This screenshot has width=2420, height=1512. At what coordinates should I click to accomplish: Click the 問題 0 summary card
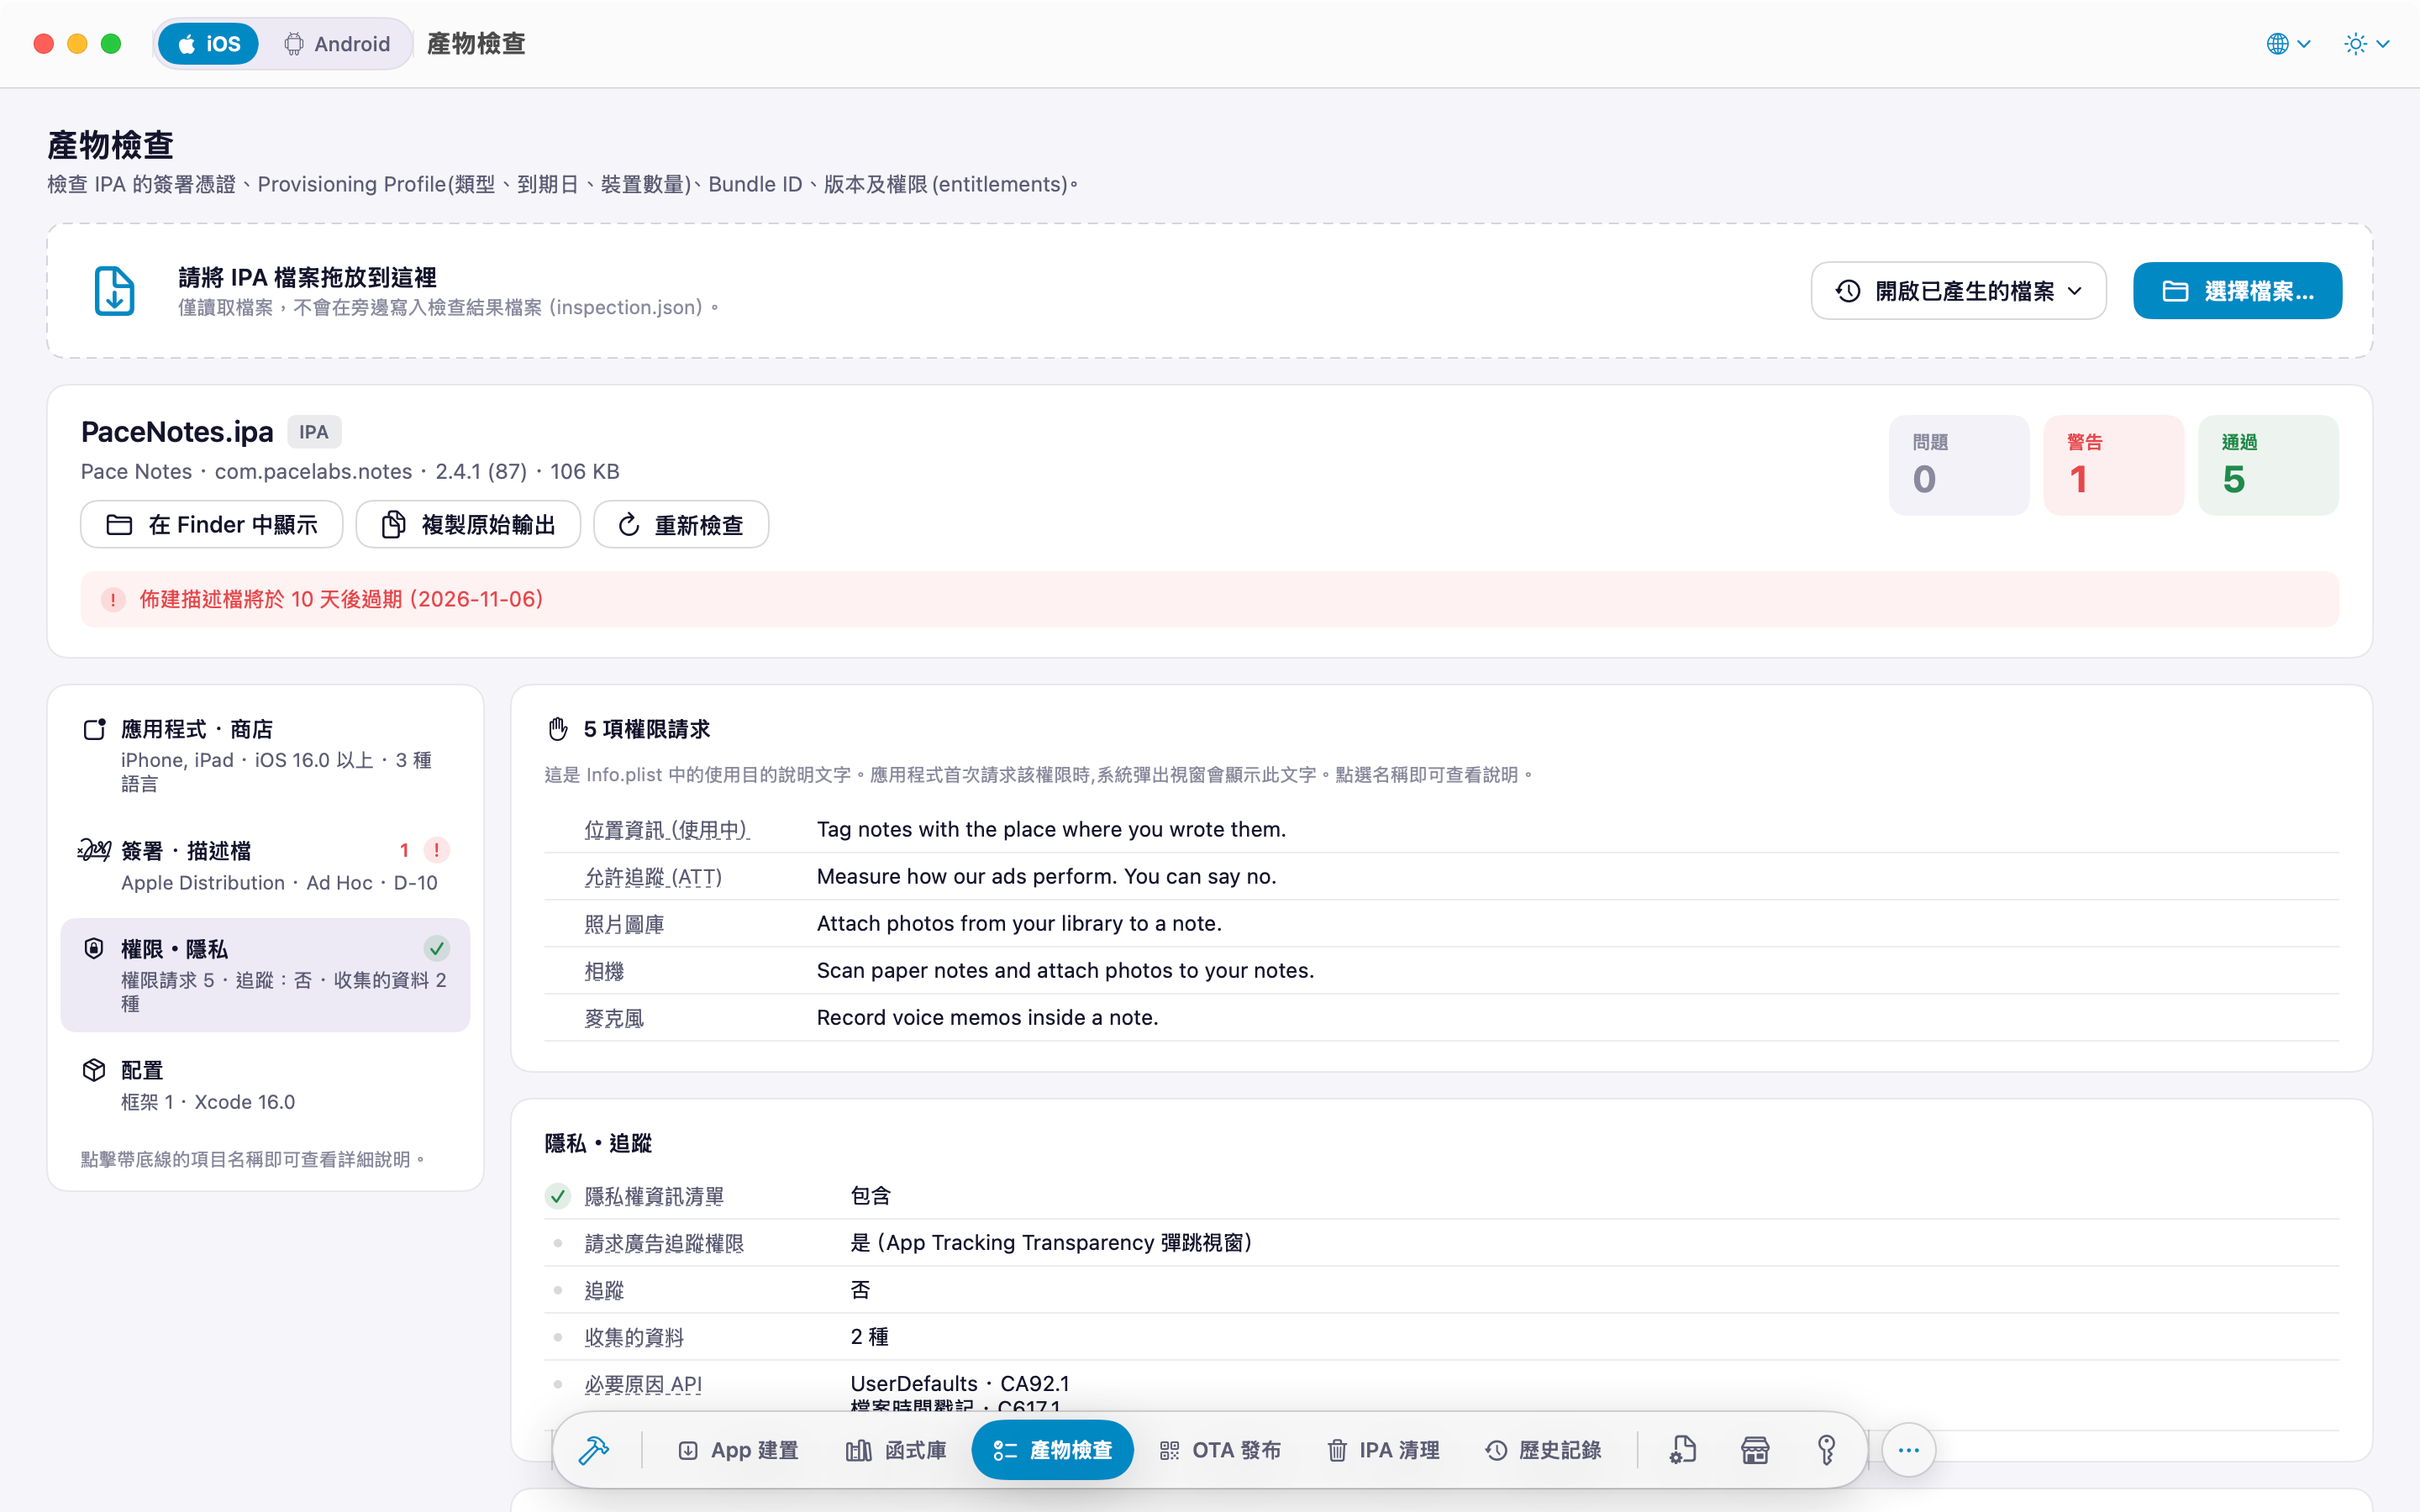(1959, 465)
